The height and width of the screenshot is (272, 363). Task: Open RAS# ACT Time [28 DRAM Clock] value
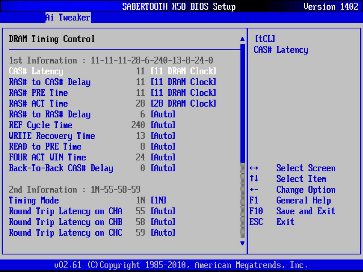(x=183, y=104)
